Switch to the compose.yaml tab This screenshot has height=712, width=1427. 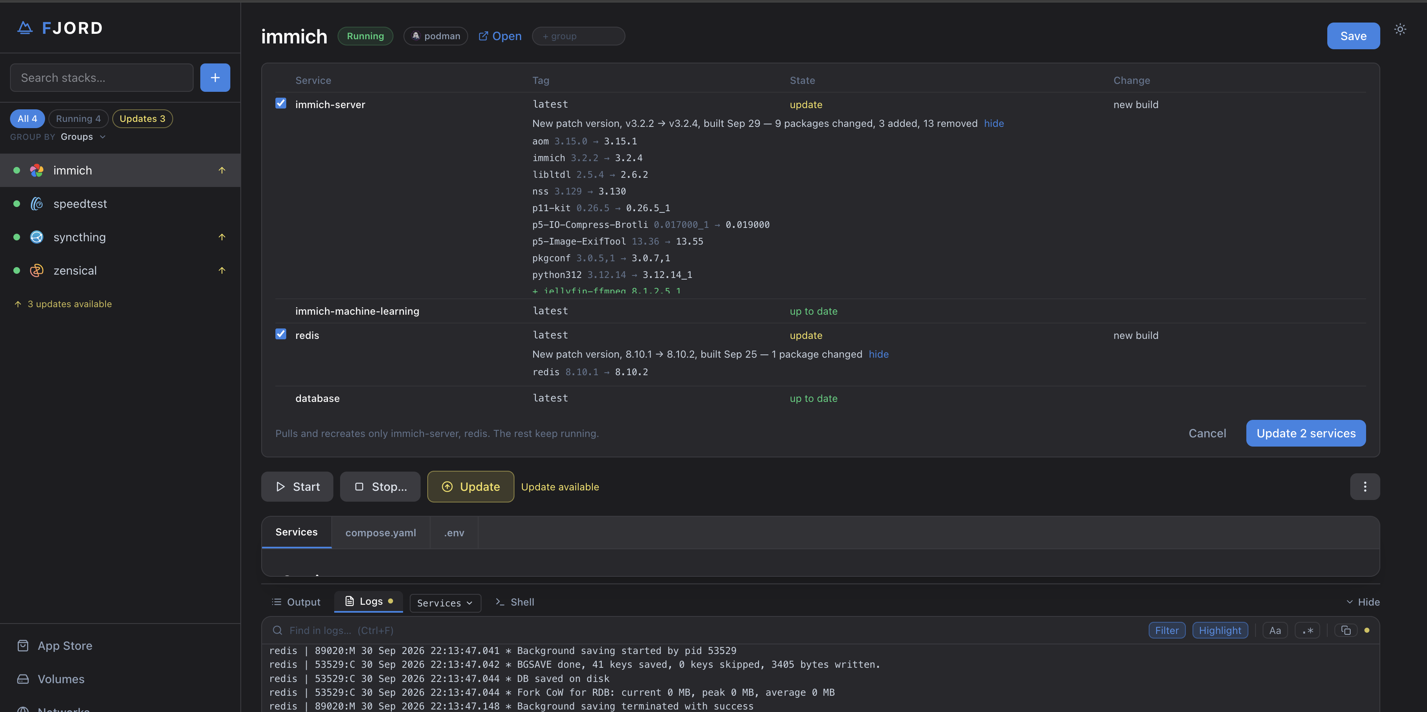381,533
